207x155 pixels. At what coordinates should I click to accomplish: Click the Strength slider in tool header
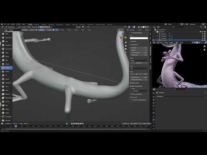[x=45, y=30]
